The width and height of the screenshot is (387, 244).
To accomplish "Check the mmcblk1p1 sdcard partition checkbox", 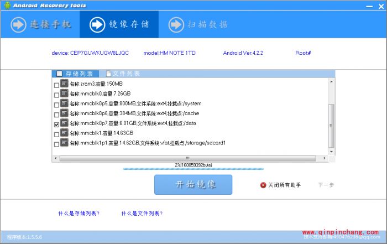I will (57, 144).
